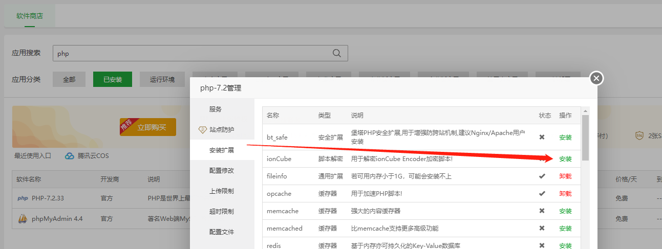The width and height of the screenshot is (662, 249).
Task: Uninstall the opcache extension
Action: tap(565, 194)
